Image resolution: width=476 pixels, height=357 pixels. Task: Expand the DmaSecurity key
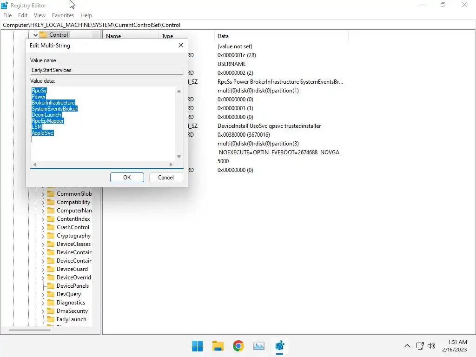click(43, 311)
